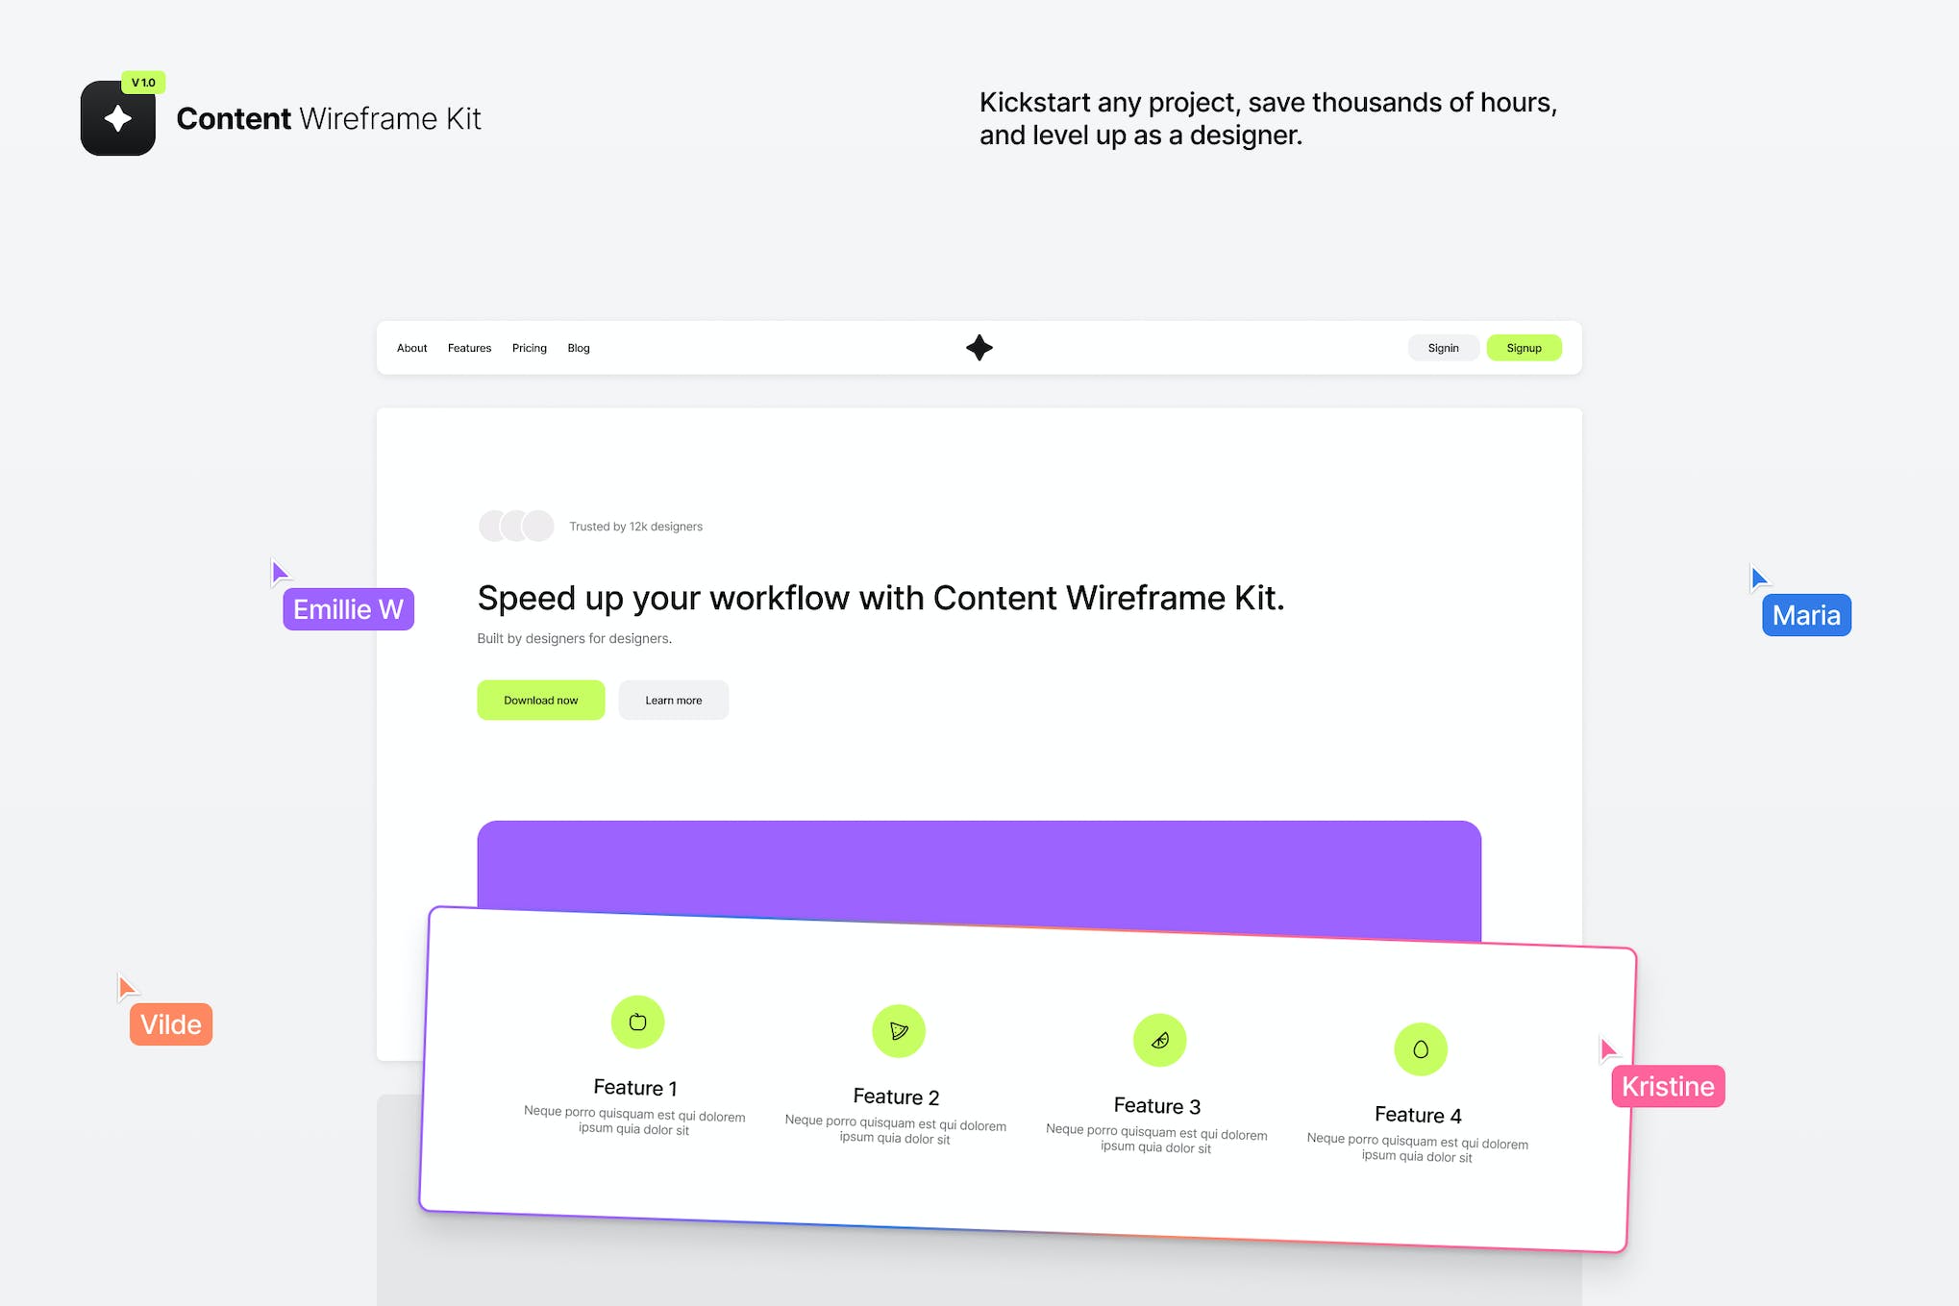This screenshot has width=1959, height=1306.
Task: Click the Download now button
Action: 541,700
